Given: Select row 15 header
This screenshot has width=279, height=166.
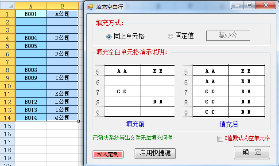Looking at the screenshot, I should 7,126.
